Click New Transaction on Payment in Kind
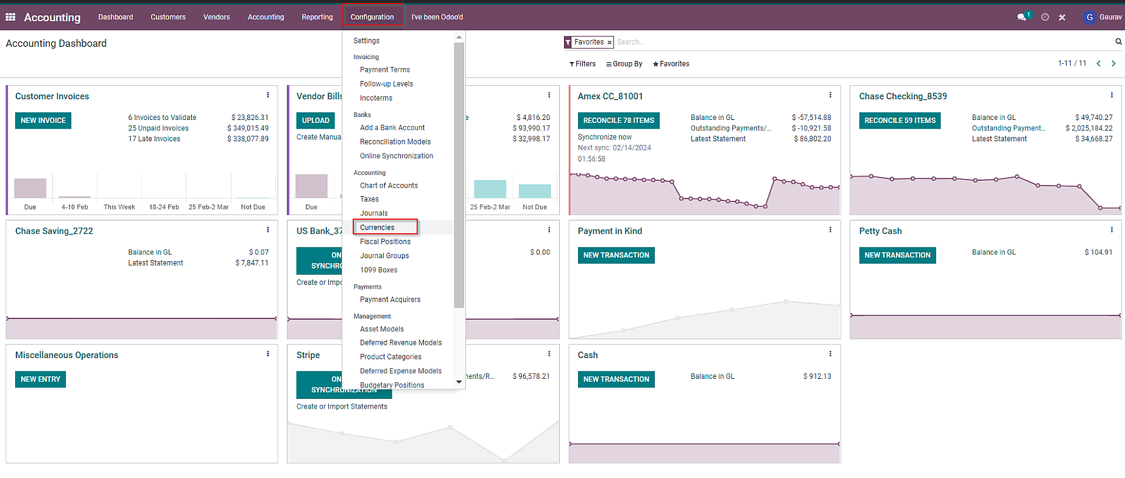 pyautogui.click(x=616, y=255)
